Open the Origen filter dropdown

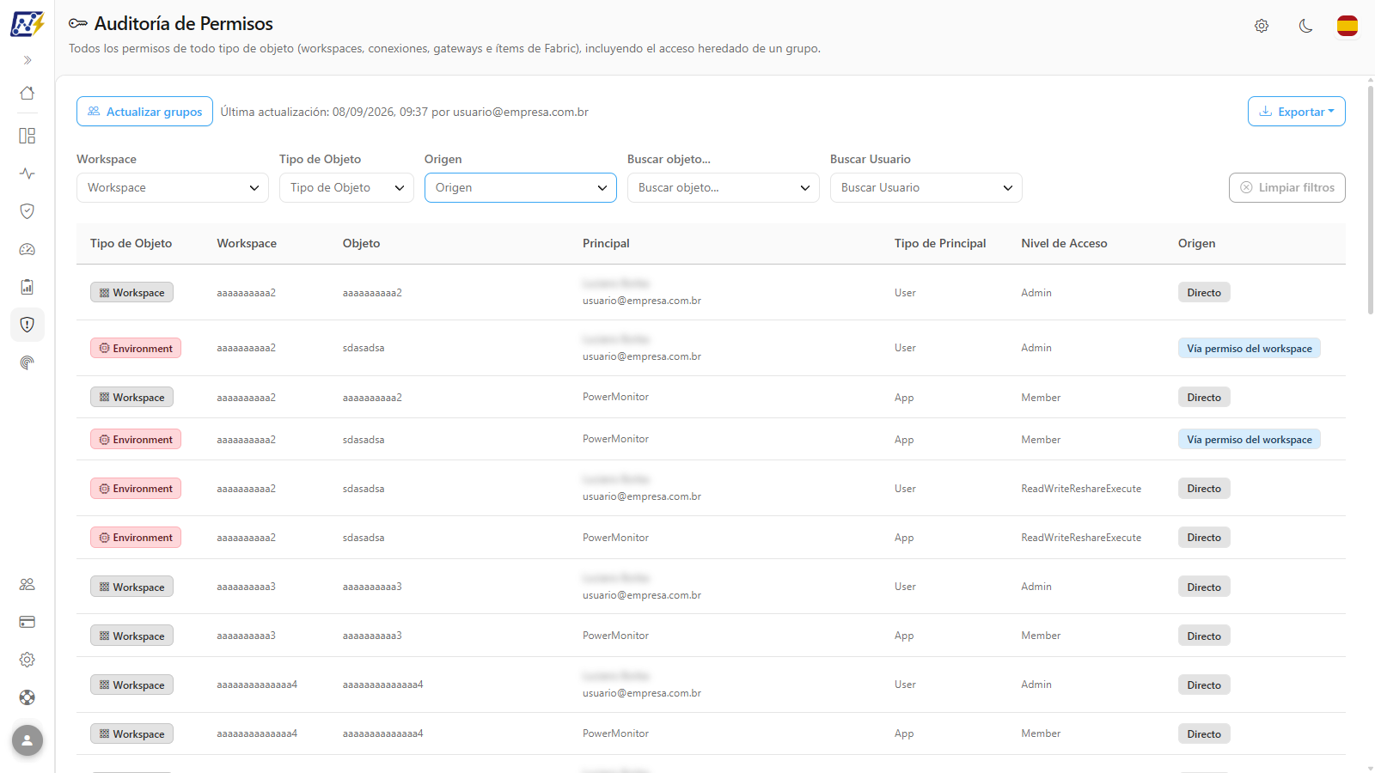tap(521, 188)
